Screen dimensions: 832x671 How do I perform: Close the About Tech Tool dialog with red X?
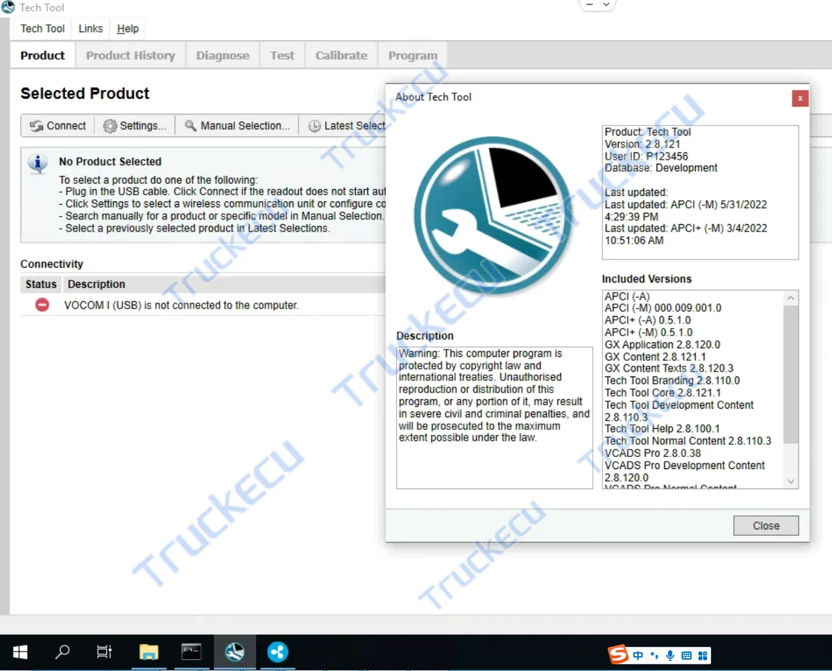coord(800,98)
